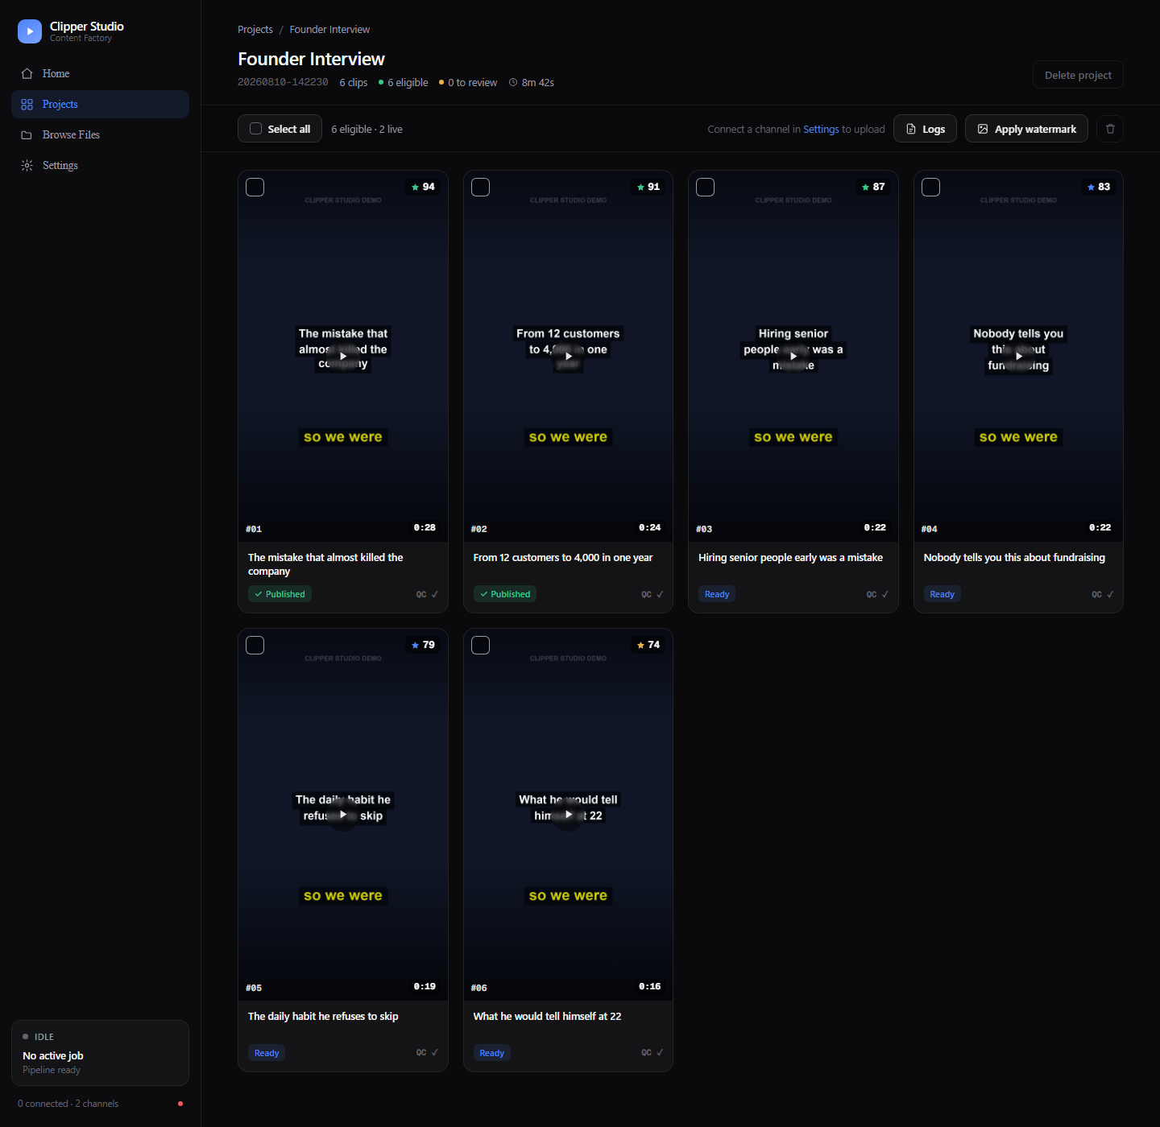
Task: Tick the checkbox on clip #02
Action: [x=481, y=188]
